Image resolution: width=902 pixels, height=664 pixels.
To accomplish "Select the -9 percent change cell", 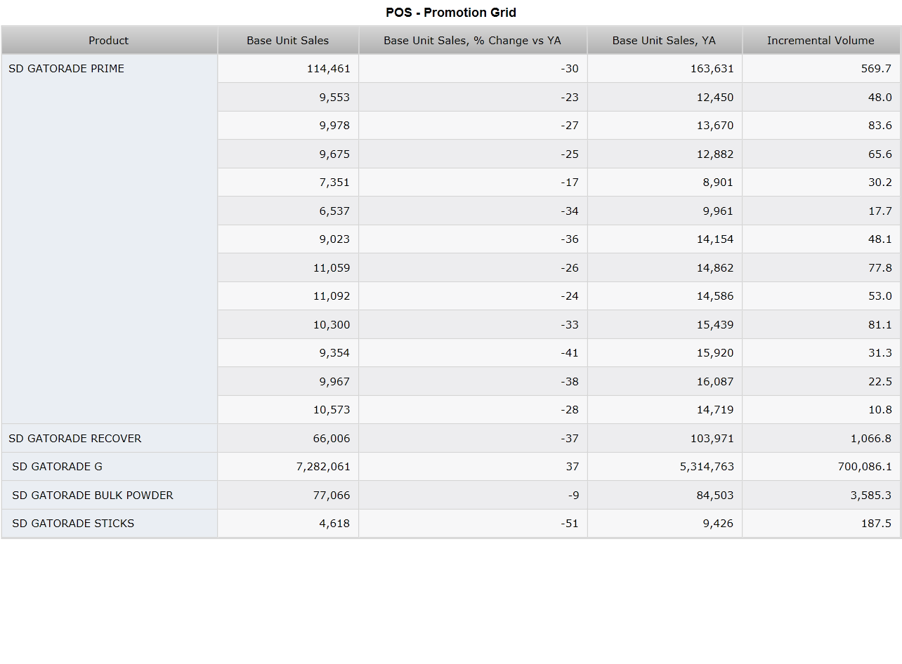I will pos(473,495).
